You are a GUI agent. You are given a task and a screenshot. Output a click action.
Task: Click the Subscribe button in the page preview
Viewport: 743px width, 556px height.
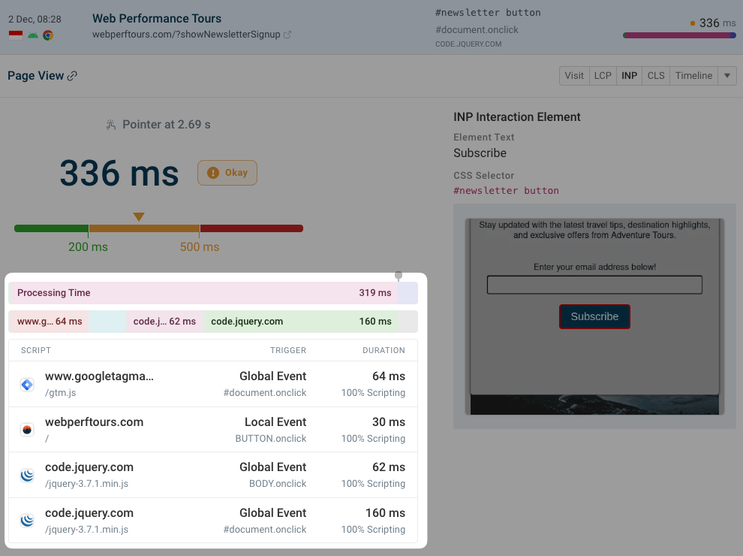point(594,316)
